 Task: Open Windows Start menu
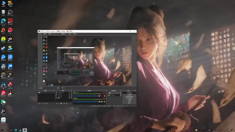[2, 130]
